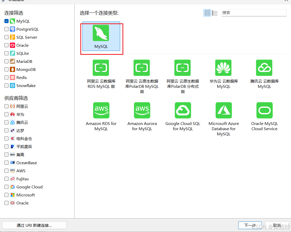Click the Google Cloud logo in vendors
Viewport: 291px width, 232px height.
(x=12, y=187)
